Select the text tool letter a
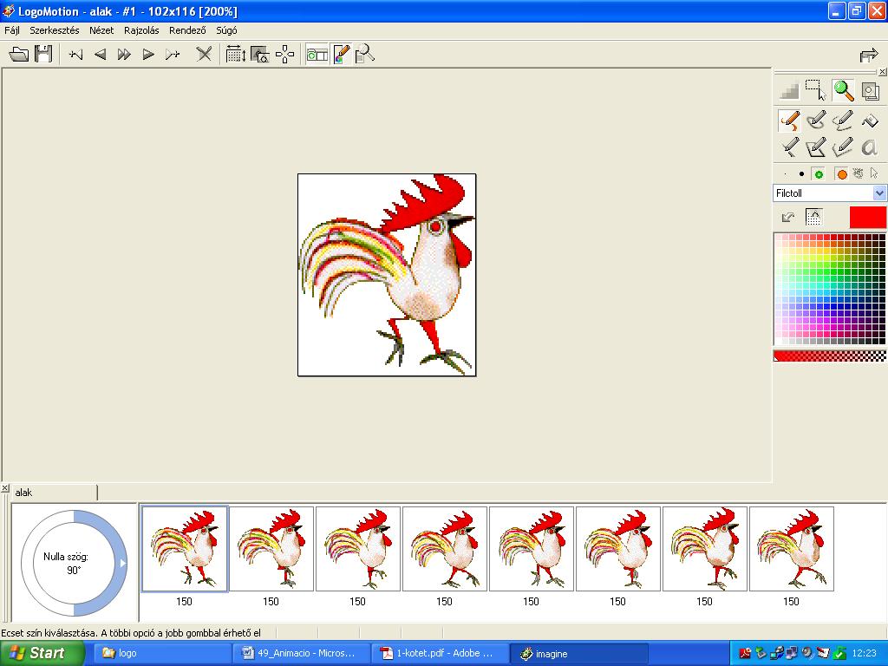 (x=870, y=147)
